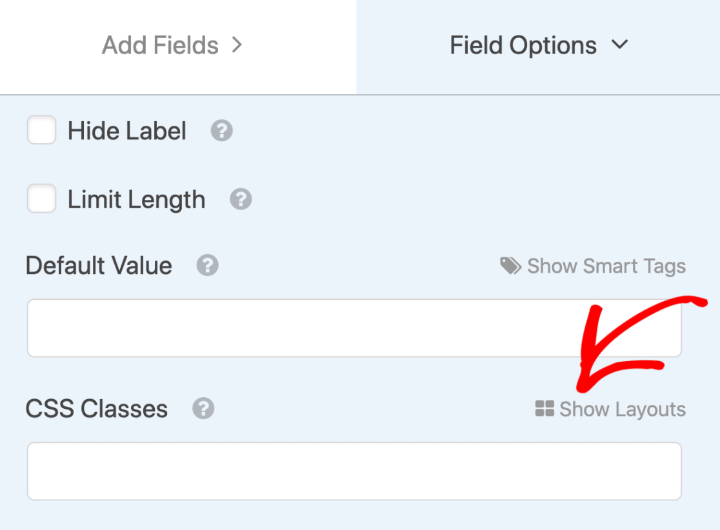This screenshot has width=720, height=530.
Task: Click the CSS Classes help icon
Action: coord(203,408)
